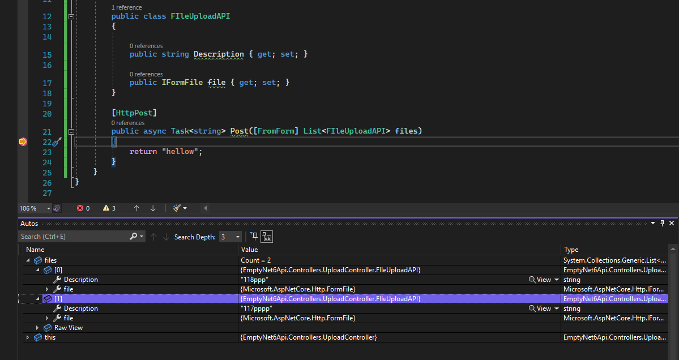
Task: Click the Autos search magnifier icon
Action: [133, 236]
